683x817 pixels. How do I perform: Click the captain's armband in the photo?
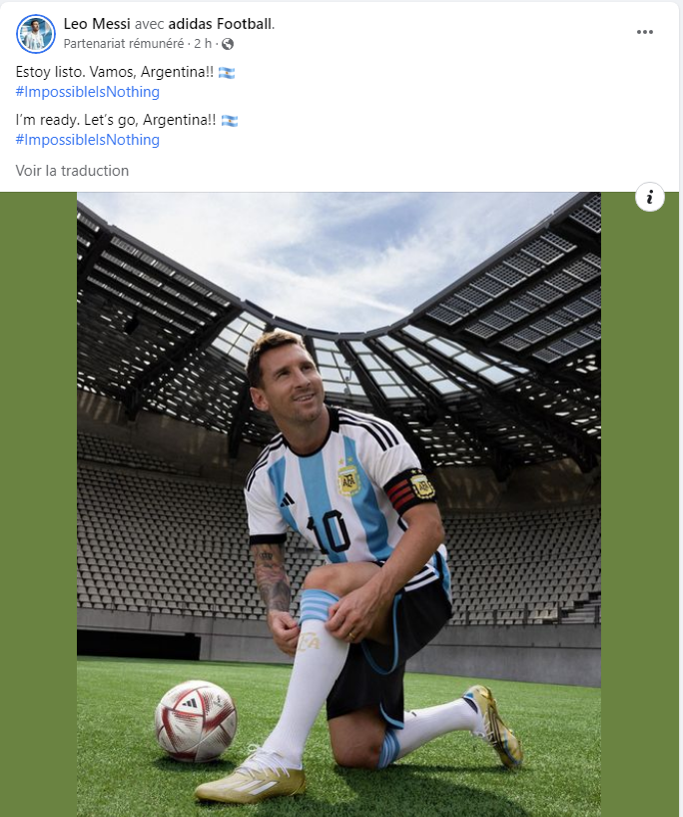pyautogui.click(x=410, y=489)
